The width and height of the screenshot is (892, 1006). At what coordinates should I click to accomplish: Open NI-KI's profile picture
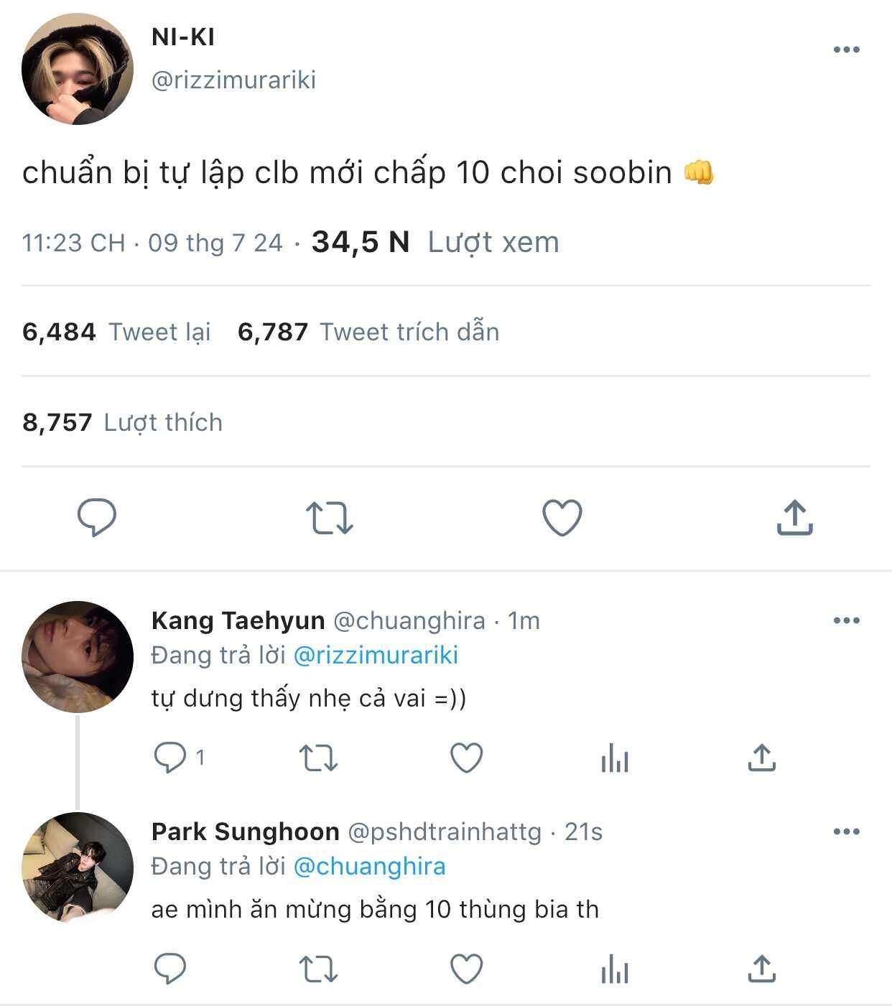point(78,69)
